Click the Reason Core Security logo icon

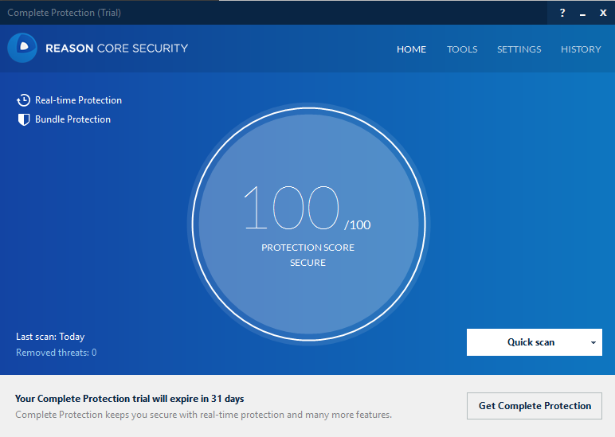pos(22,48)
